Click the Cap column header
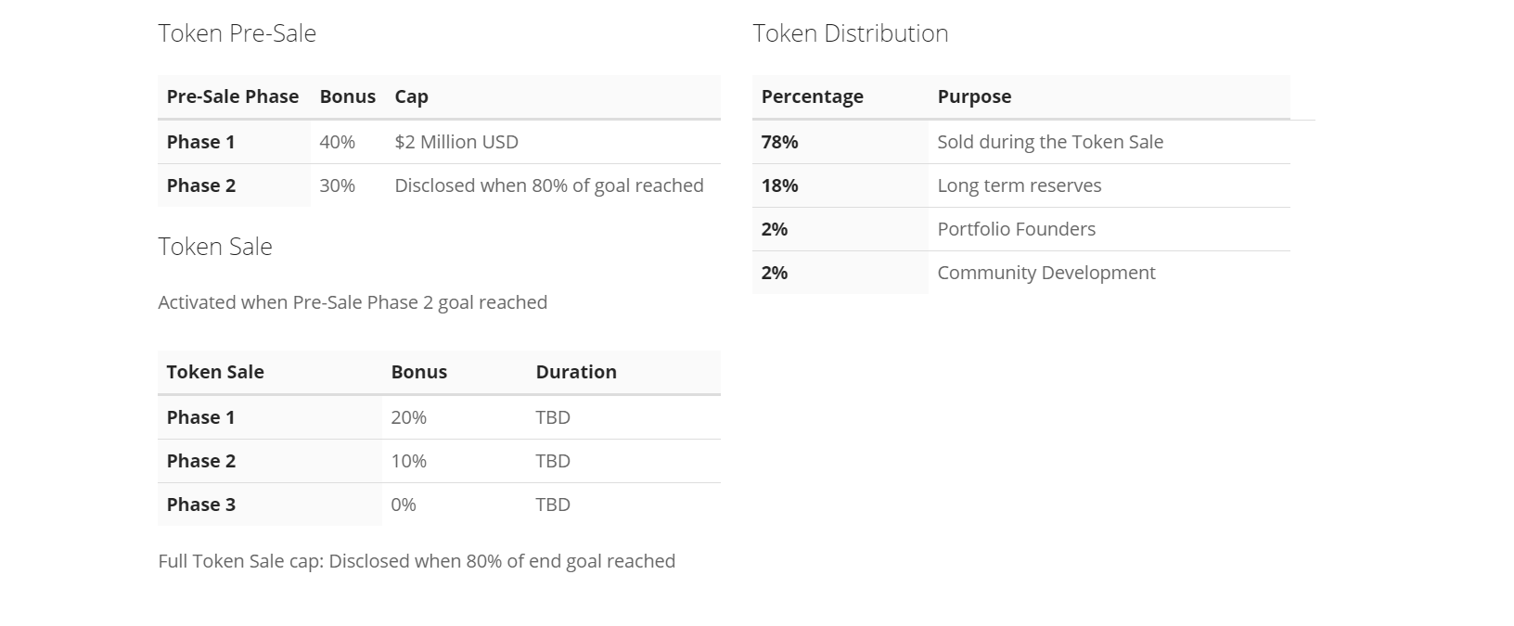This screenshot has width=1514, height=626. tap(411, 96)
